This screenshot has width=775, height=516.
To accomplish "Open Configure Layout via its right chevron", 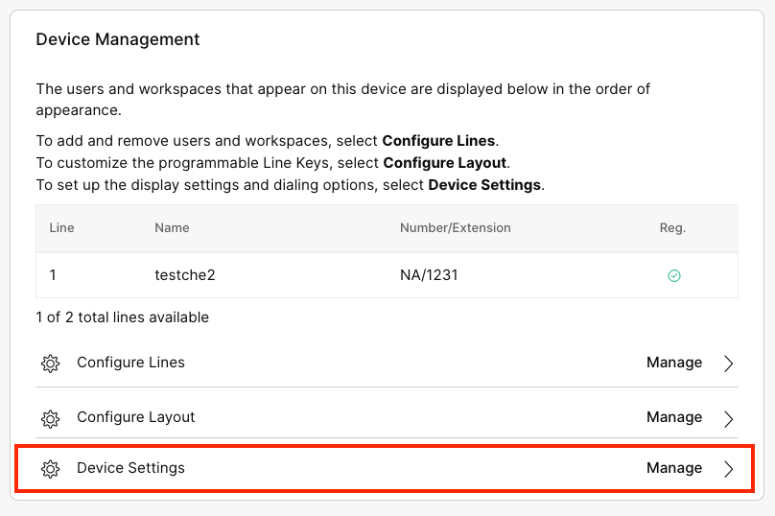I will (x=728, y=418).
